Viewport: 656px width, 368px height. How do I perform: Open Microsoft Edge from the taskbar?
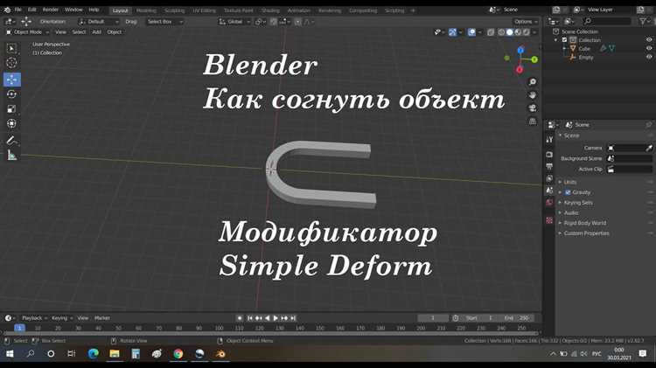point(94,354)
